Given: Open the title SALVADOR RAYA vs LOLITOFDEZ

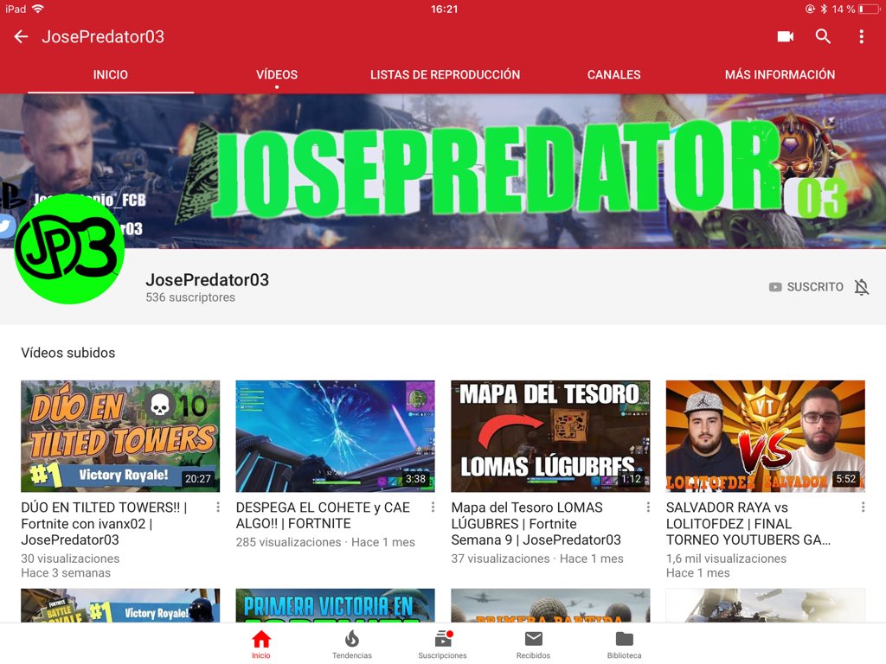Looking at the screenshot, I should point(748,523).
